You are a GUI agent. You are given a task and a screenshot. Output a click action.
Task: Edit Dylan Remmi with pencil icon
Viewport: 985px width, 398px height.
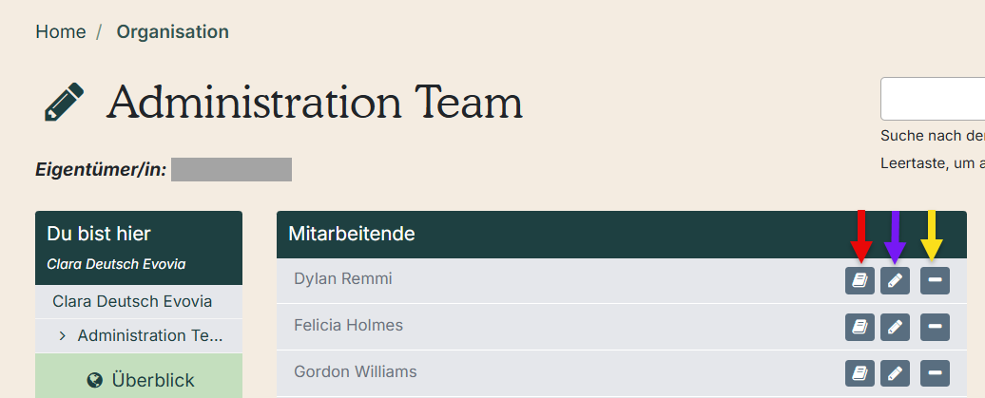pos(895,280)
